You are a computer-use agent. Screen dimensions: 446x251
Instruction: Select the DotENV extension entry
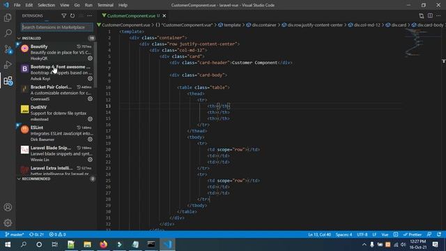click(x=56, y=113)
